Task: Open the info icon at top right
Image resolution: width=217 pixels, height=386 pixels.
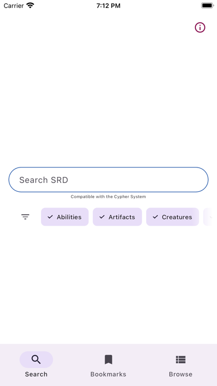Action: coord(200,27)
